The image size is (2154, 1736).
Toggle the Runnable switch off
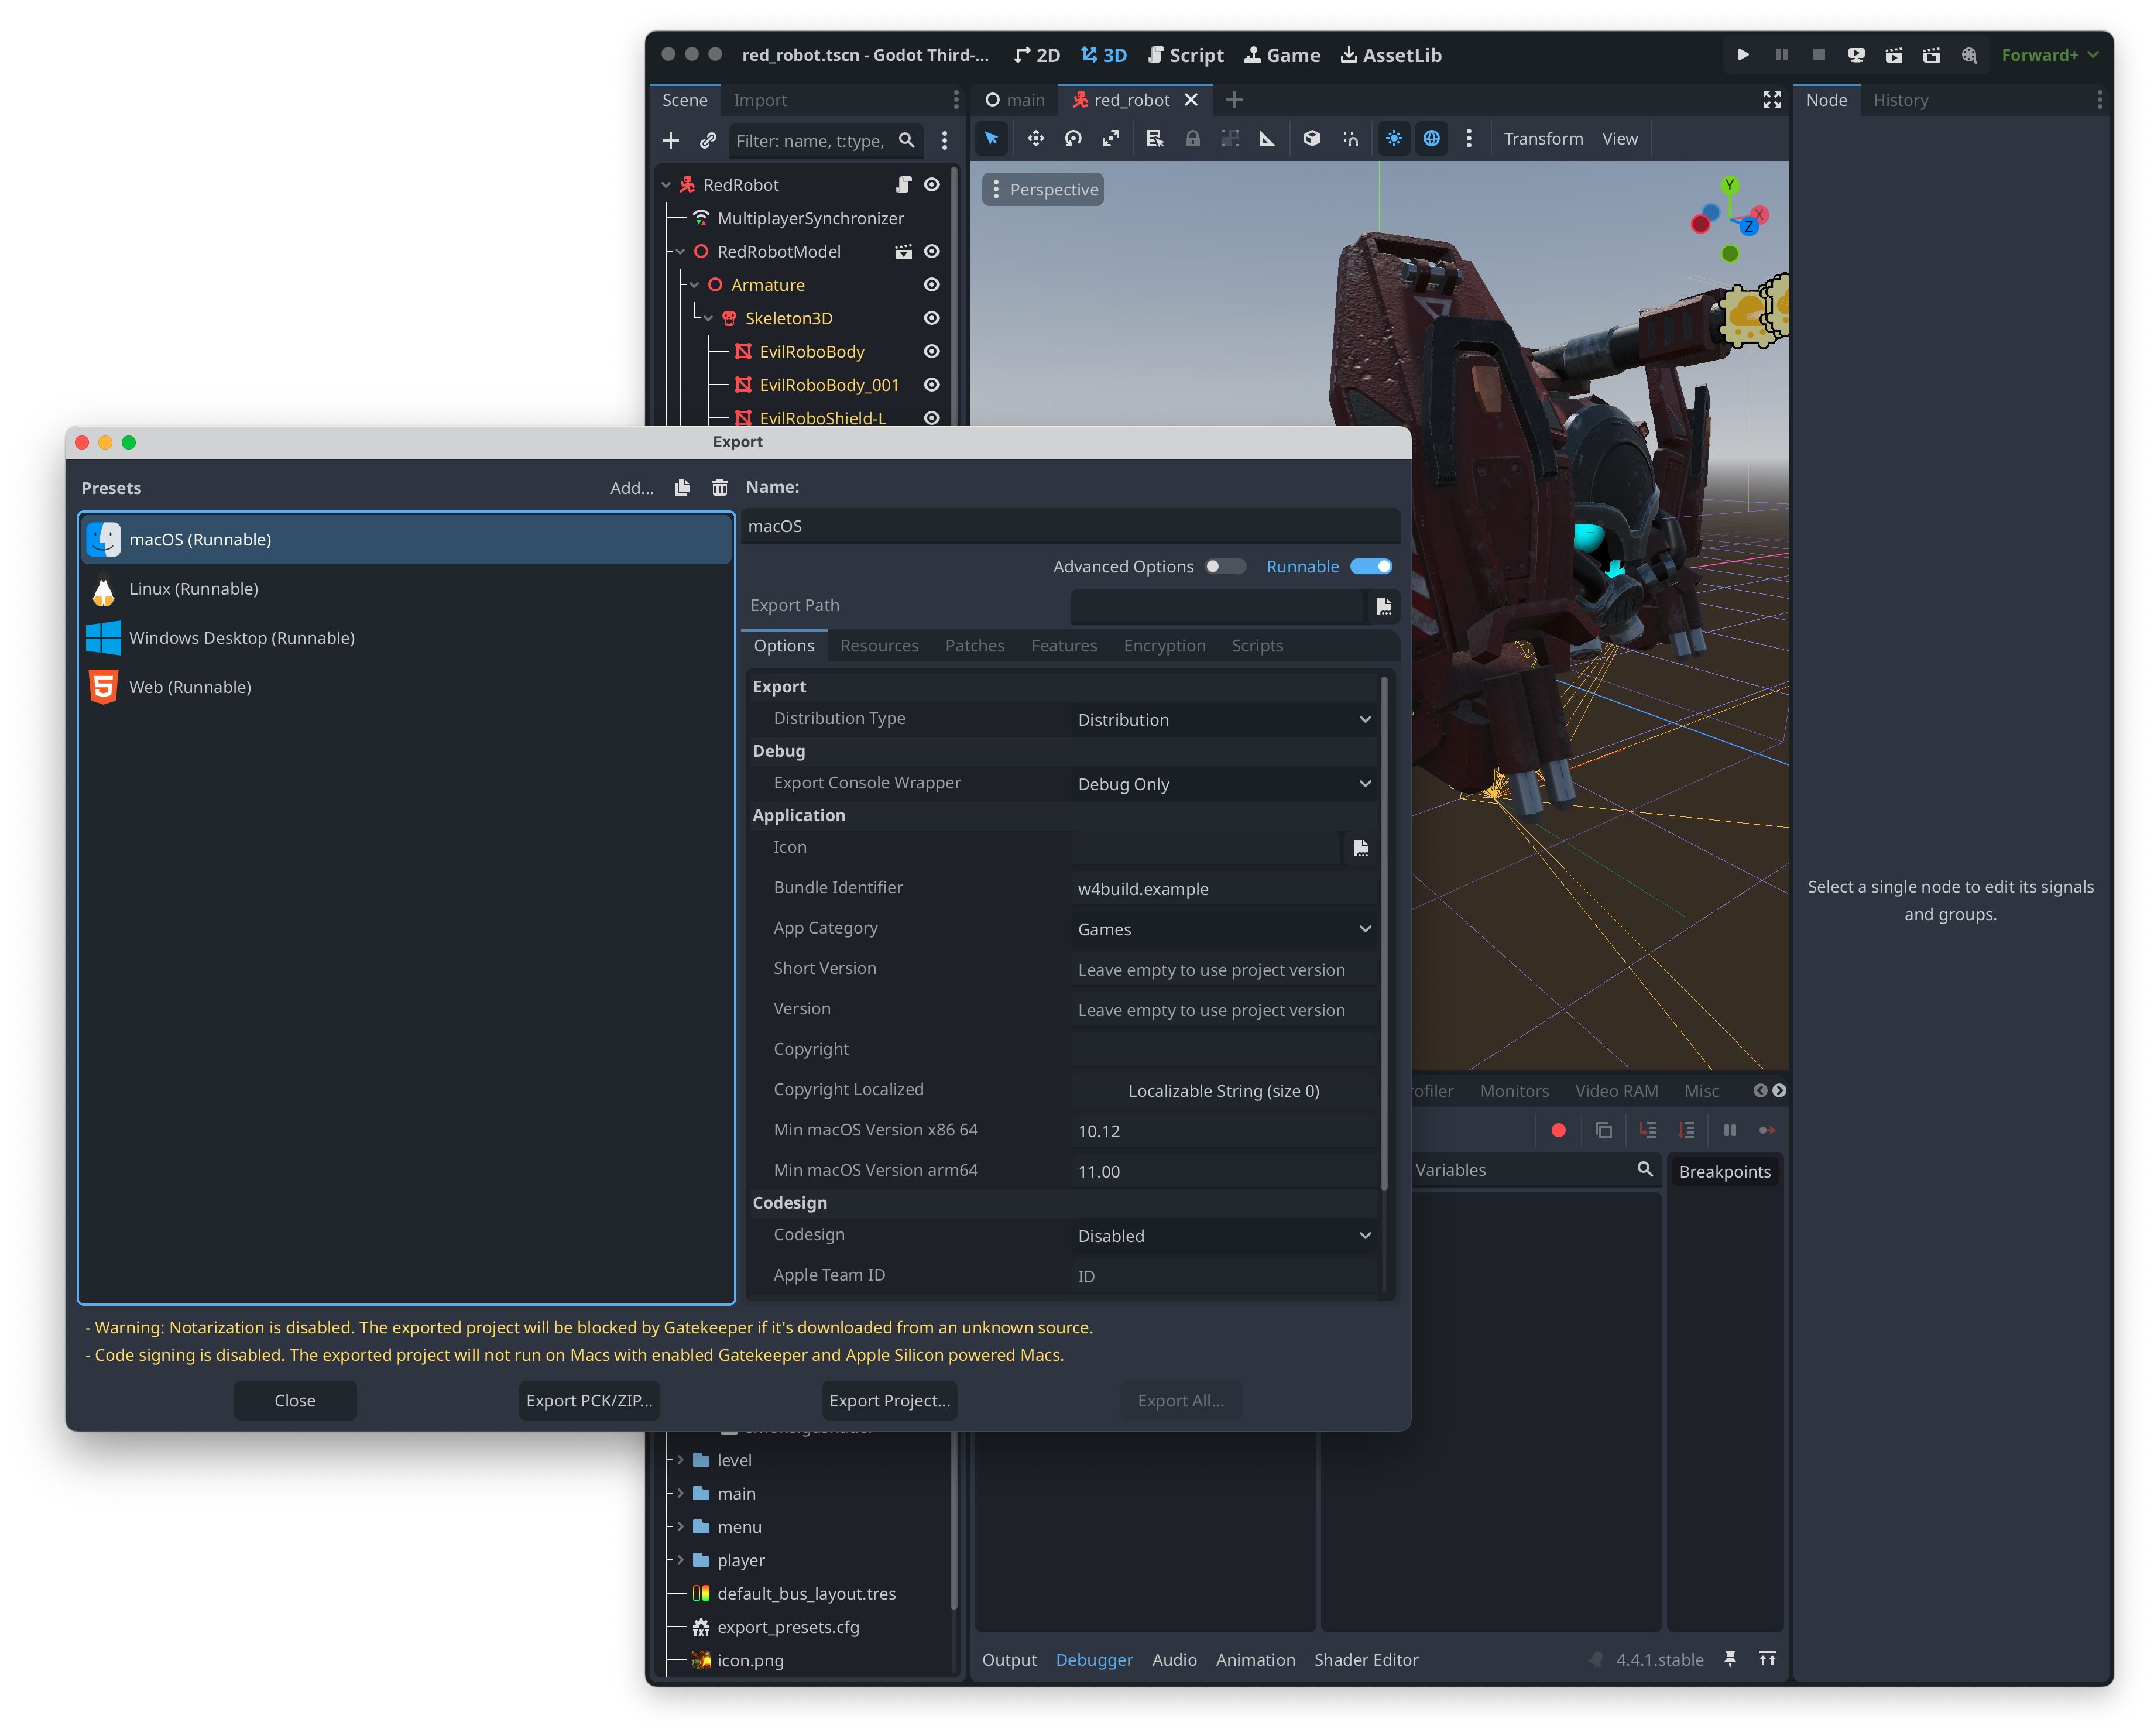click(1371, 567)
